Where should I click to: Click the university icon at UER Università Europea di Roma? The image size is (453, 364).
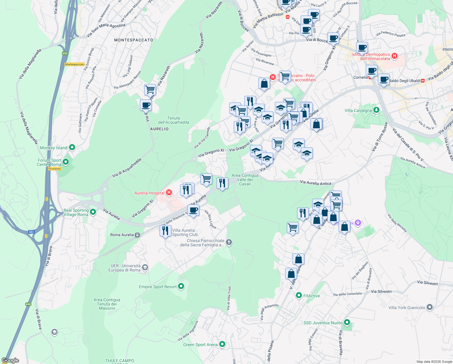[x=144, y=267]
